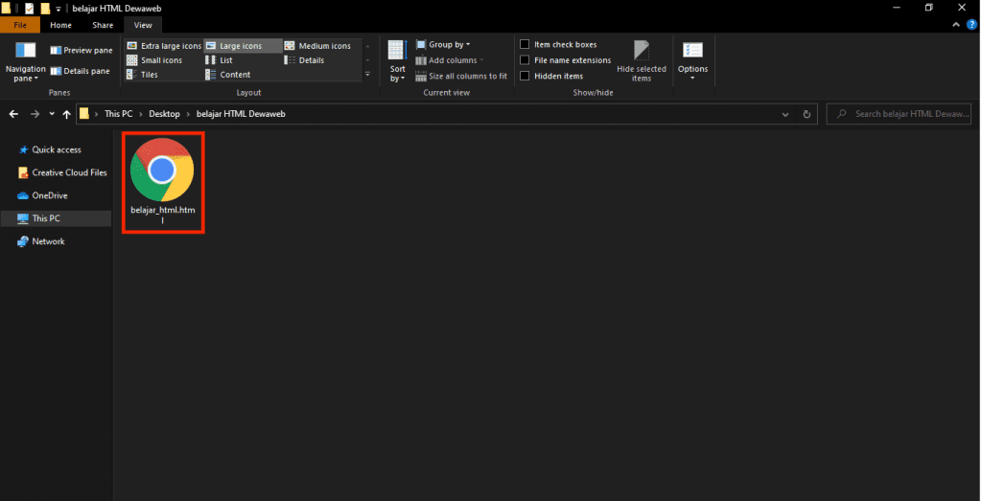Image resolution: width=982 pixels, height=501 pixels.
Task: Click Desktop in the address path
Action: click(x=164, y=114)
